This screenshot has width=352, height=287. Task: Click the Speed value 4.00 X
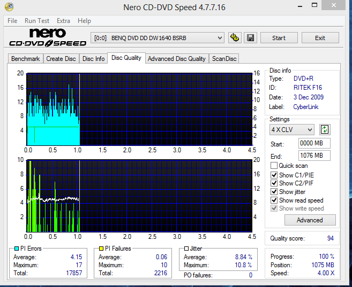(326, 273)
